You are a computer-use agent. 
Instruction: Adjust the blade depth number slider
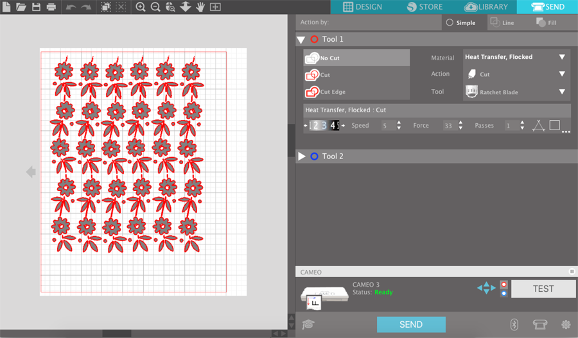(324, 126)
